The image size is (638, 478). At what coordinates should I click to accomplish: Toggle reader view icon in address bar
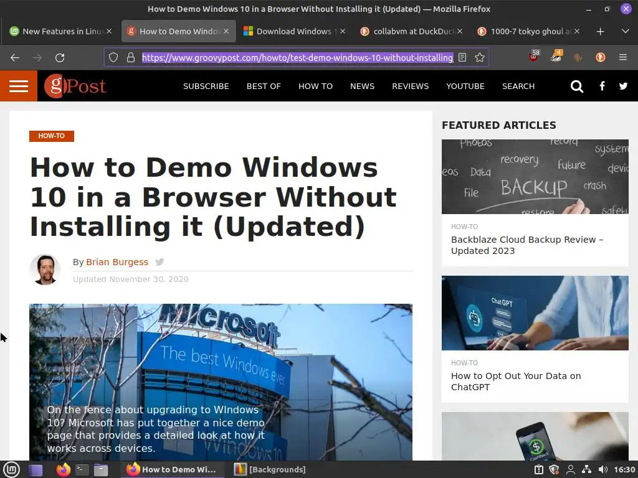pyautogui.click(x=462, y=58)
